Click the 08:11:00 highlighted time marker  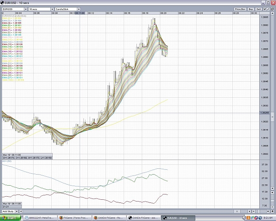point(80,13)
